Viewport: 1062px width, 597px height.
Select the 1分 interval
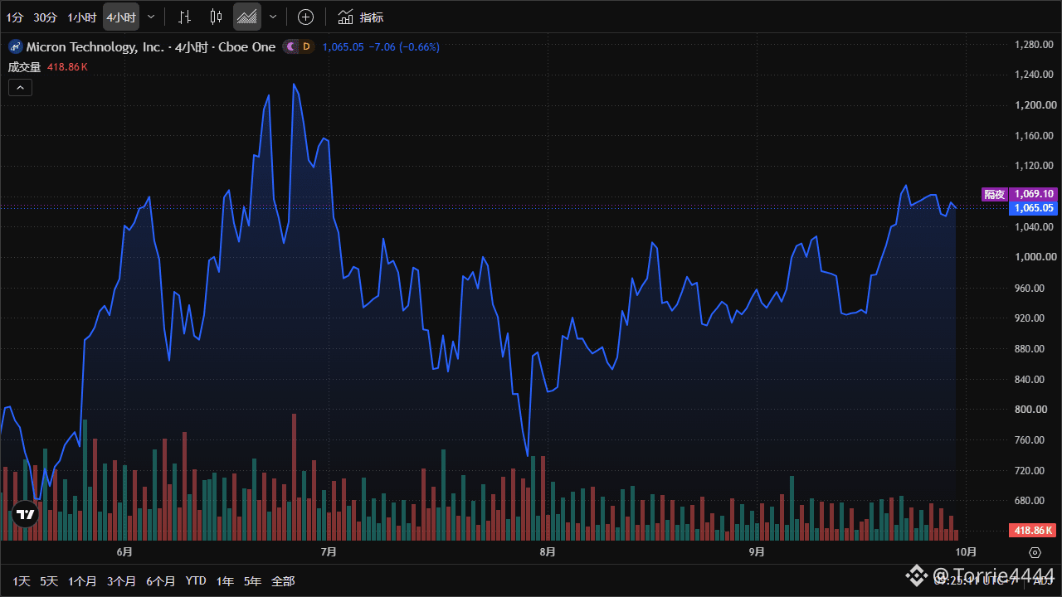(x=14, y=17)
